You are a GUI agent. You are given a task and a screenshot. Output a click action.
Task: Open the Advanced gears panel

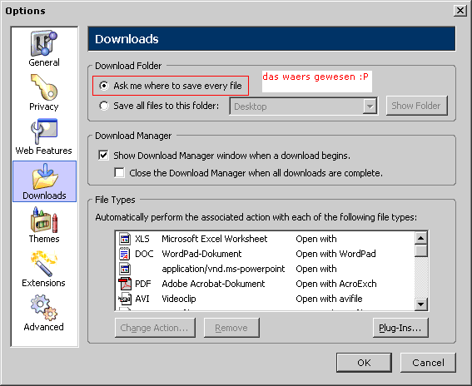coord(44,313)
